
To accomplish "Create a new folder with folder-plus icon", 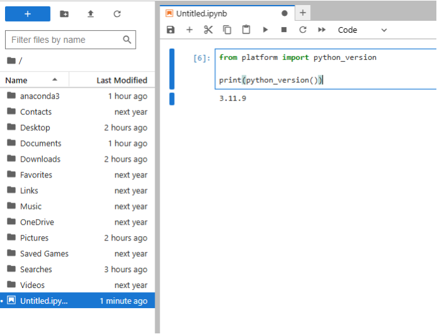I will [x=64, y=14].
